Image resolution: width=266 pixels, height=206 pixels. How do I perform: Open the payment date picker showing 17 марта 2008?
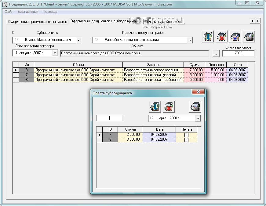[198, 118]
